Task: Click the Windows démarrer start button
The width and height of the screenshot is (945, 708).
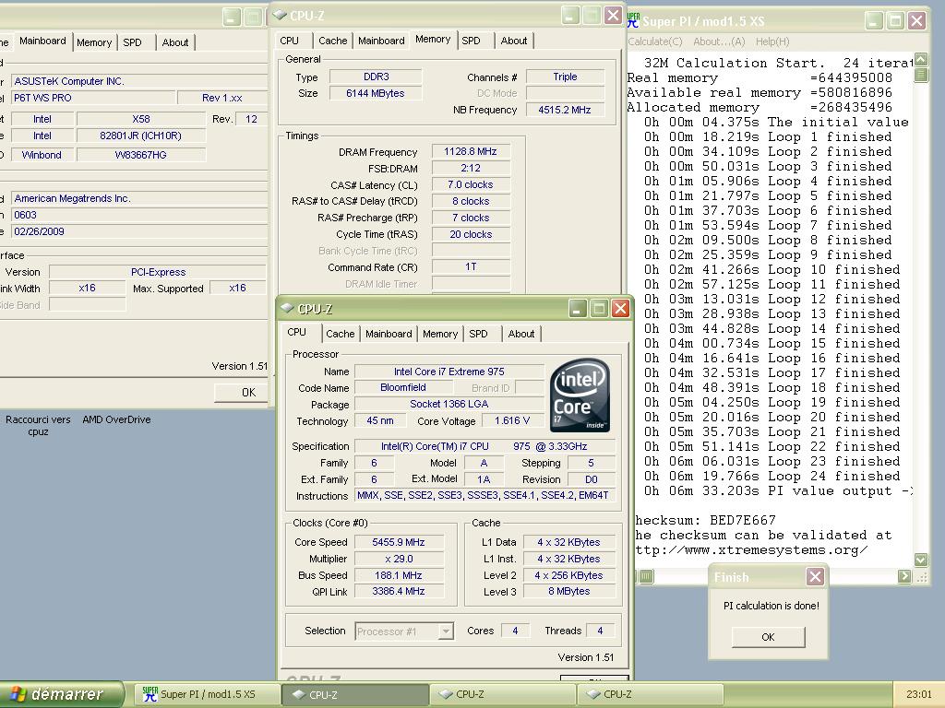Action: tap(60, 694)
